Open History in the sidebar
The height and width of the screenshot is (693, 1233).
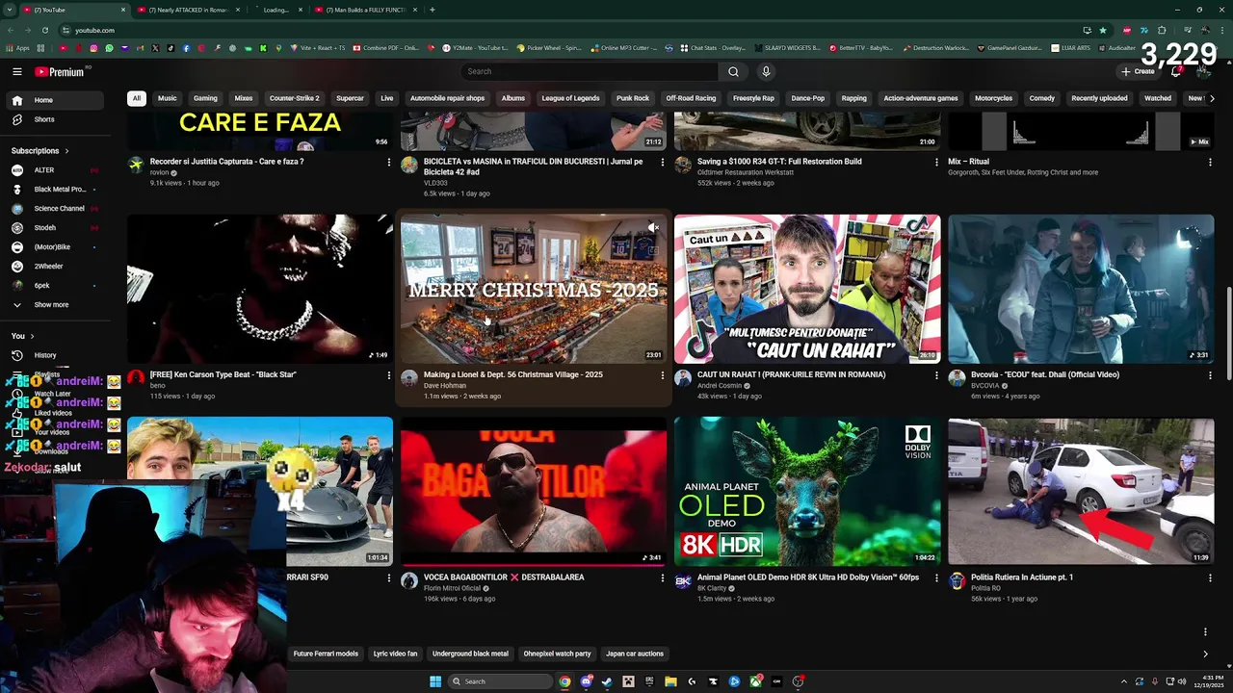coord(55,355)
